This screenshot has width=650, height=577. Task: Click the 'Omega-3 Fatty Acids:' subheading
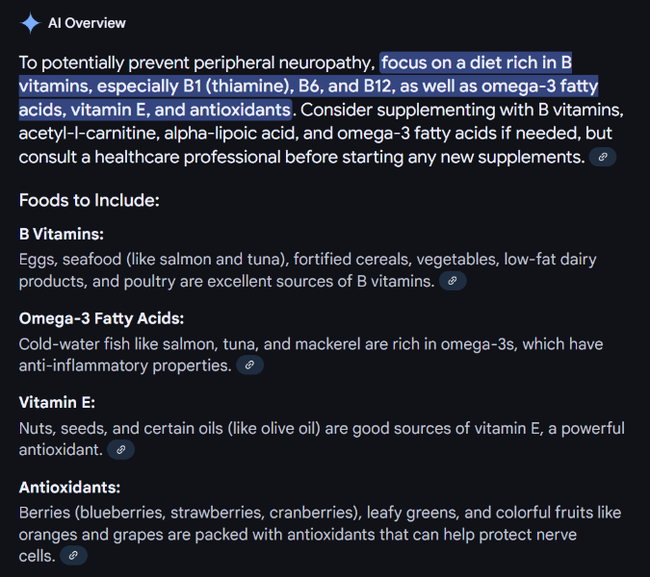pyautogui.click(x=101, y=318)
